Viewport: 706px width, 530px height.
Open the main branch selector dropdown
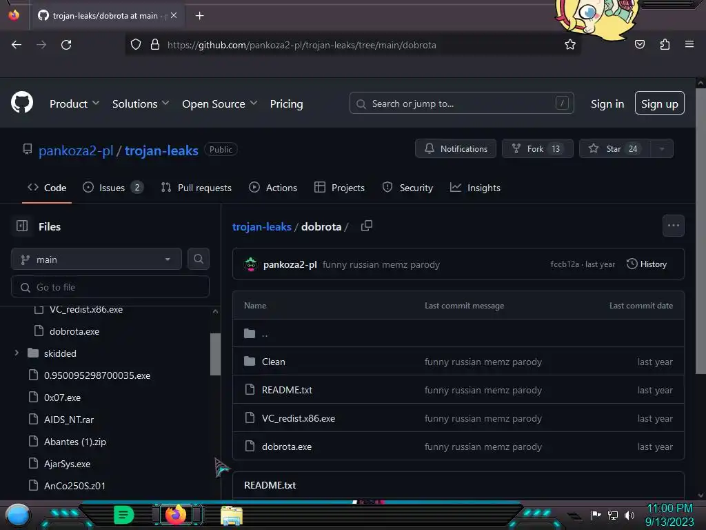tap(97, 259)
